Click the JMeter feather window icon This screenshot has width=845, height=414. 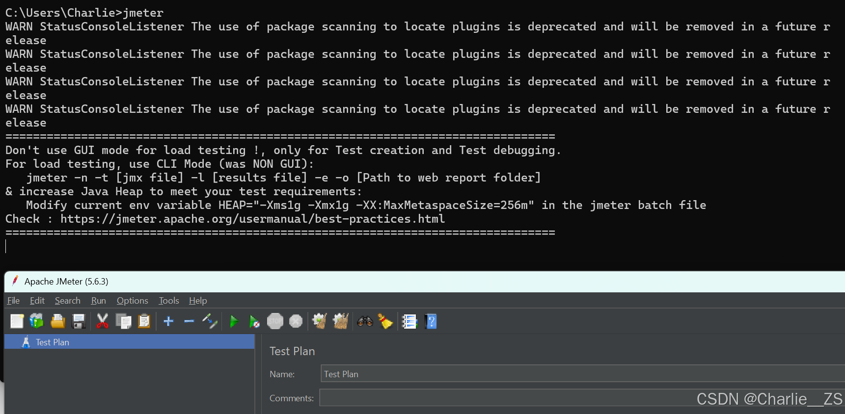coord(15,281)
